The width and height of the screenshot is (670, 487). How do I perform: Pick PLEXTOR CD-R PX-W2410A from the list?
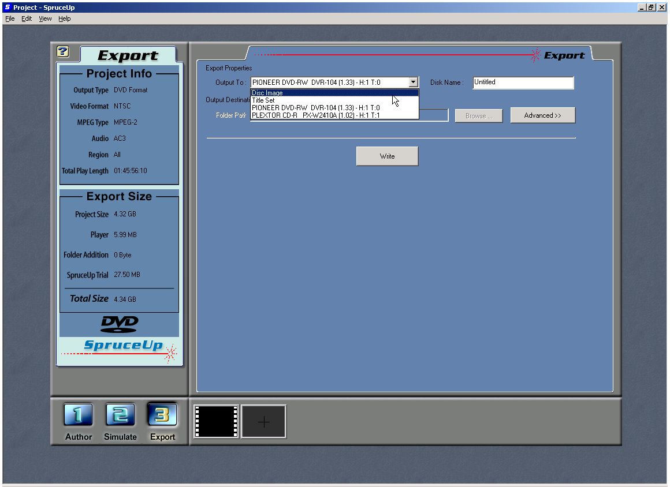click(334, 115)
